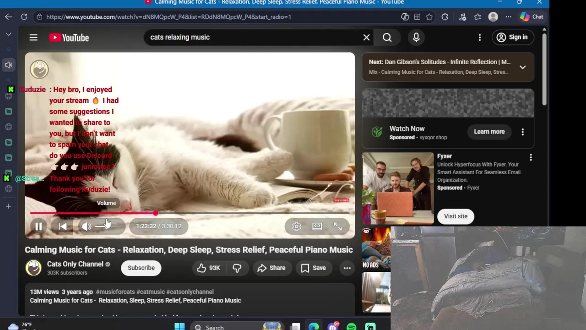
Task: Enter full screen mode
Action: click(337, 226)
